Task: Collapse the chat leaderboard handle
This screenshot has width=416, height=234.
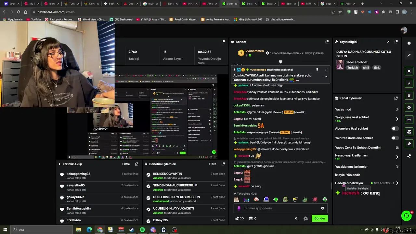Action: [280, 62]
